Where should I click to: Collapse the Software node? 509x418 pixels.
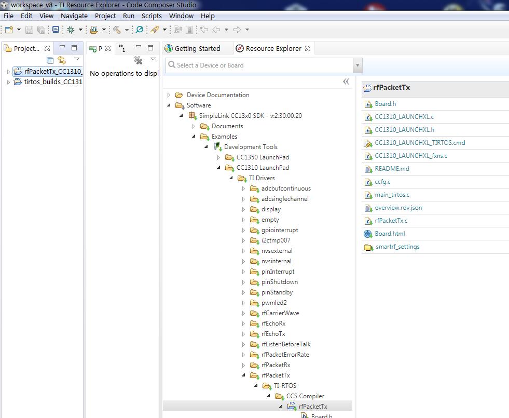tap(169, 105)
